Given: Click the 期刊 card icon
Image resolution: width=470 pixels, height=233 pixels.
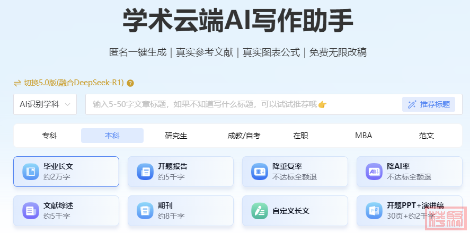Looking at the screenshot, I should tap(145, 211).
